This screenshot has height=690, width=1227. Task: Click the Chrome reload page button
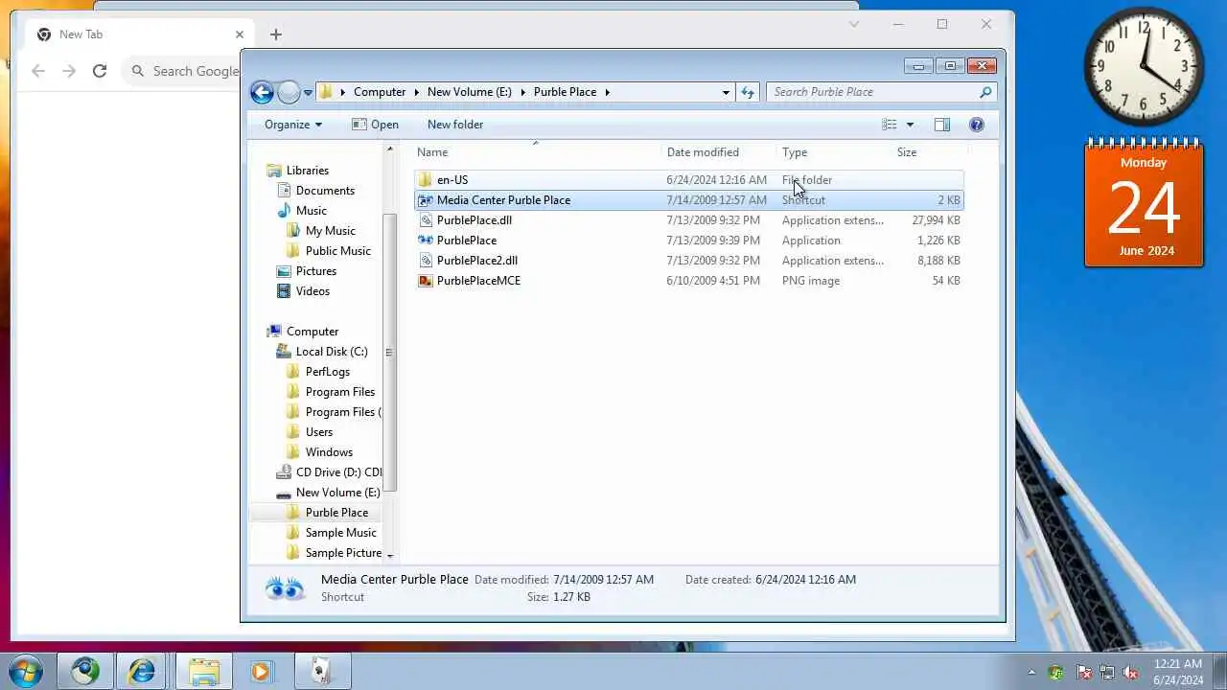(99, 71)
